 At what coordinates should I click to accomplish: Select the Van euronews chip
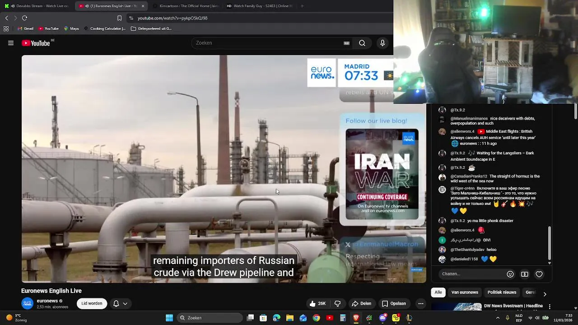tap(465, 292)
